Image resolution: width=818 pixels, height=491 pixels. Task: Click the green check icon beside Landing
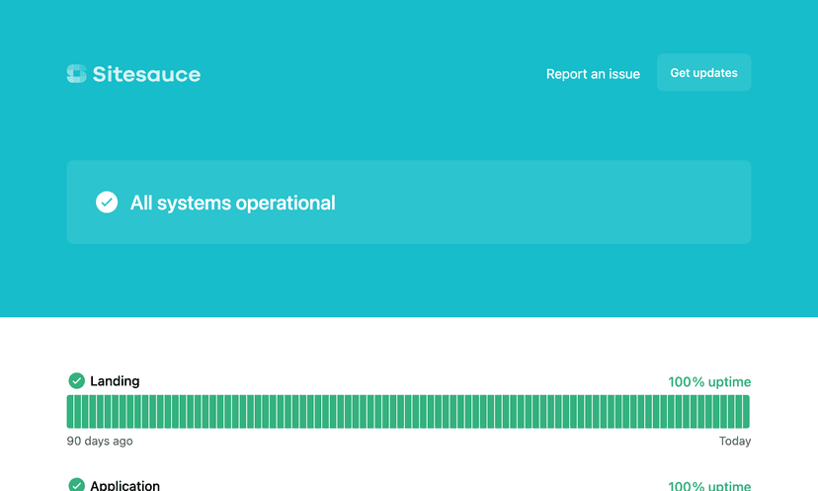click(x=76, y=381)
